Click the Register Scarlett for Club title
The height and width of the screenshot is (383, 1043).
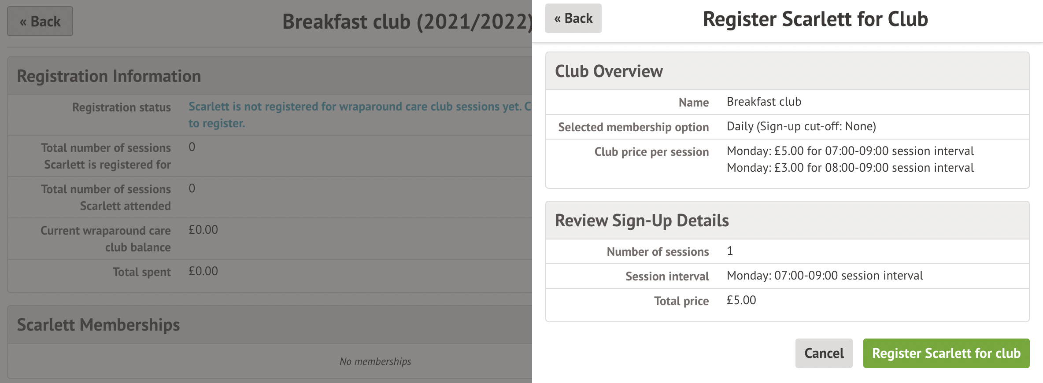815,19
